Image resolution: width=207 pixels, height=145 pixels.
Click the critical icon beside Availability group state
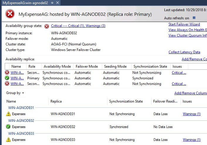(x=47, y=26)
